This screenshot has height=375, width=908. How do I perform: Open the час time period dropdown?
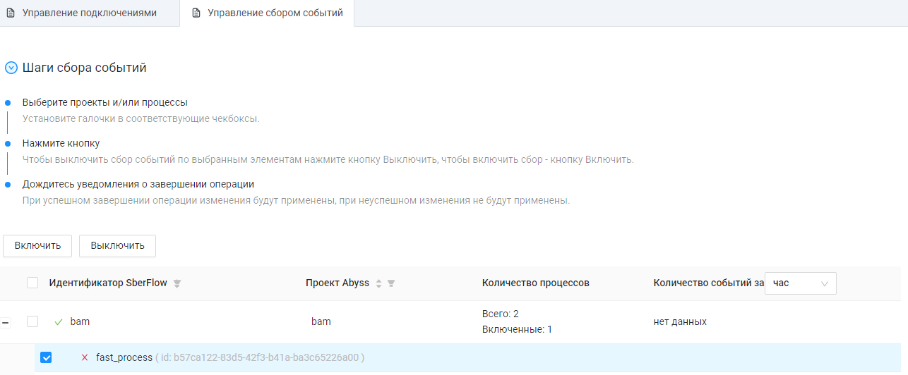[800, 283]
